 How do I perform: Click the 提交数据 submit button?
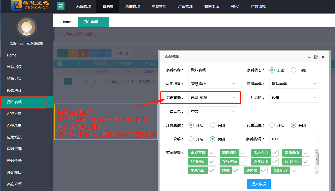click(x=258, y=184)
